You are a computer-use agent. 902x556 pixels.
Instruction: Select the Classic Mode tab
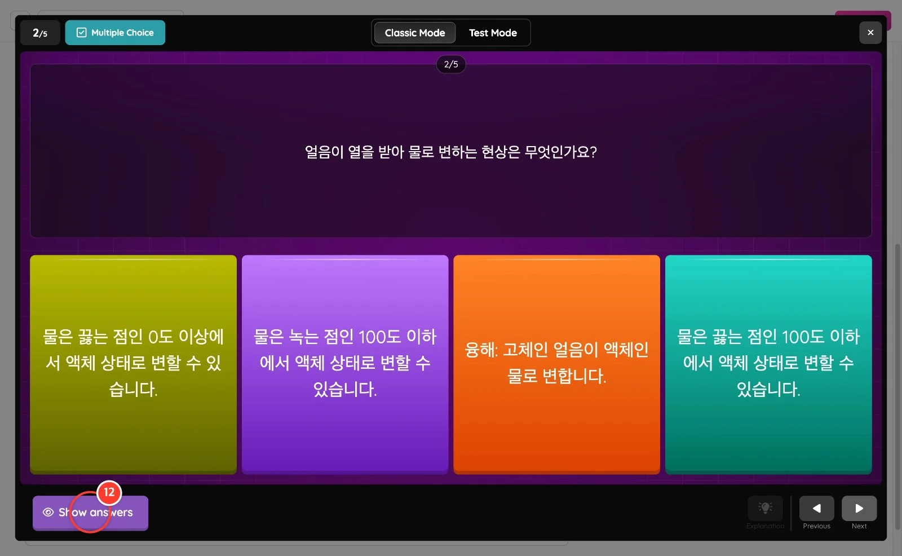(x=415, y=33)
